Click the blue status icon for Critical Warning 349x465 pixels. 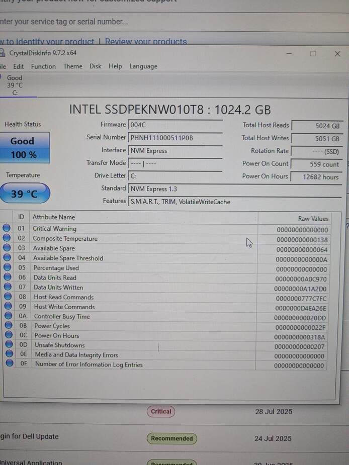(x=7, y=228)
